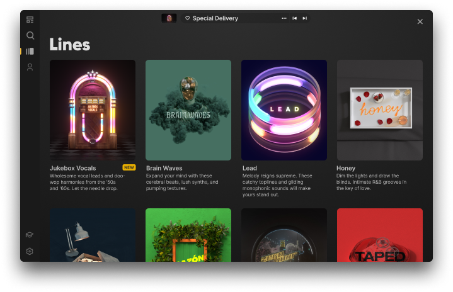
Task: Open the dashboard layout icon in sidebar
Action: click(30, 20)
